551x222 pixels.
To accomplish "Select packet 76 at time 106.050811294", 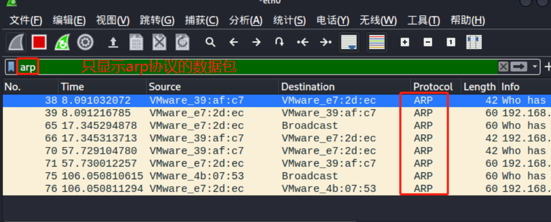I will click(277, 189).
